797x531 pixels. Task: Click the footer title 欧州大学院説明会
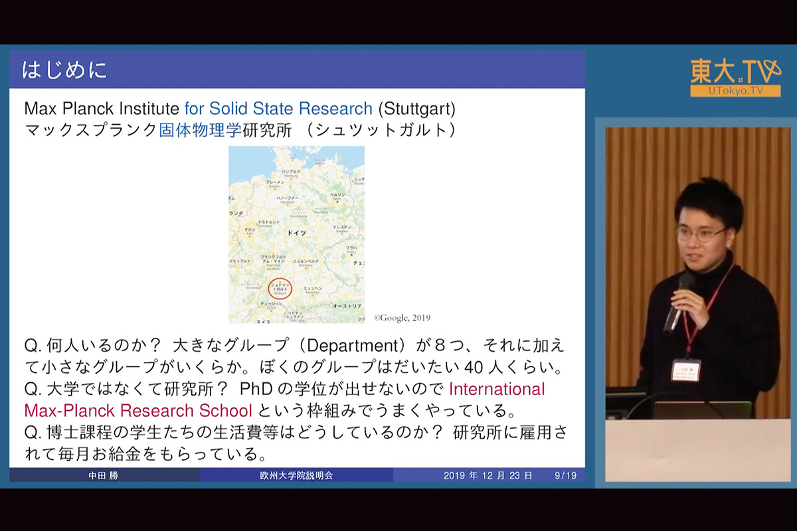(x=296, y=476)
